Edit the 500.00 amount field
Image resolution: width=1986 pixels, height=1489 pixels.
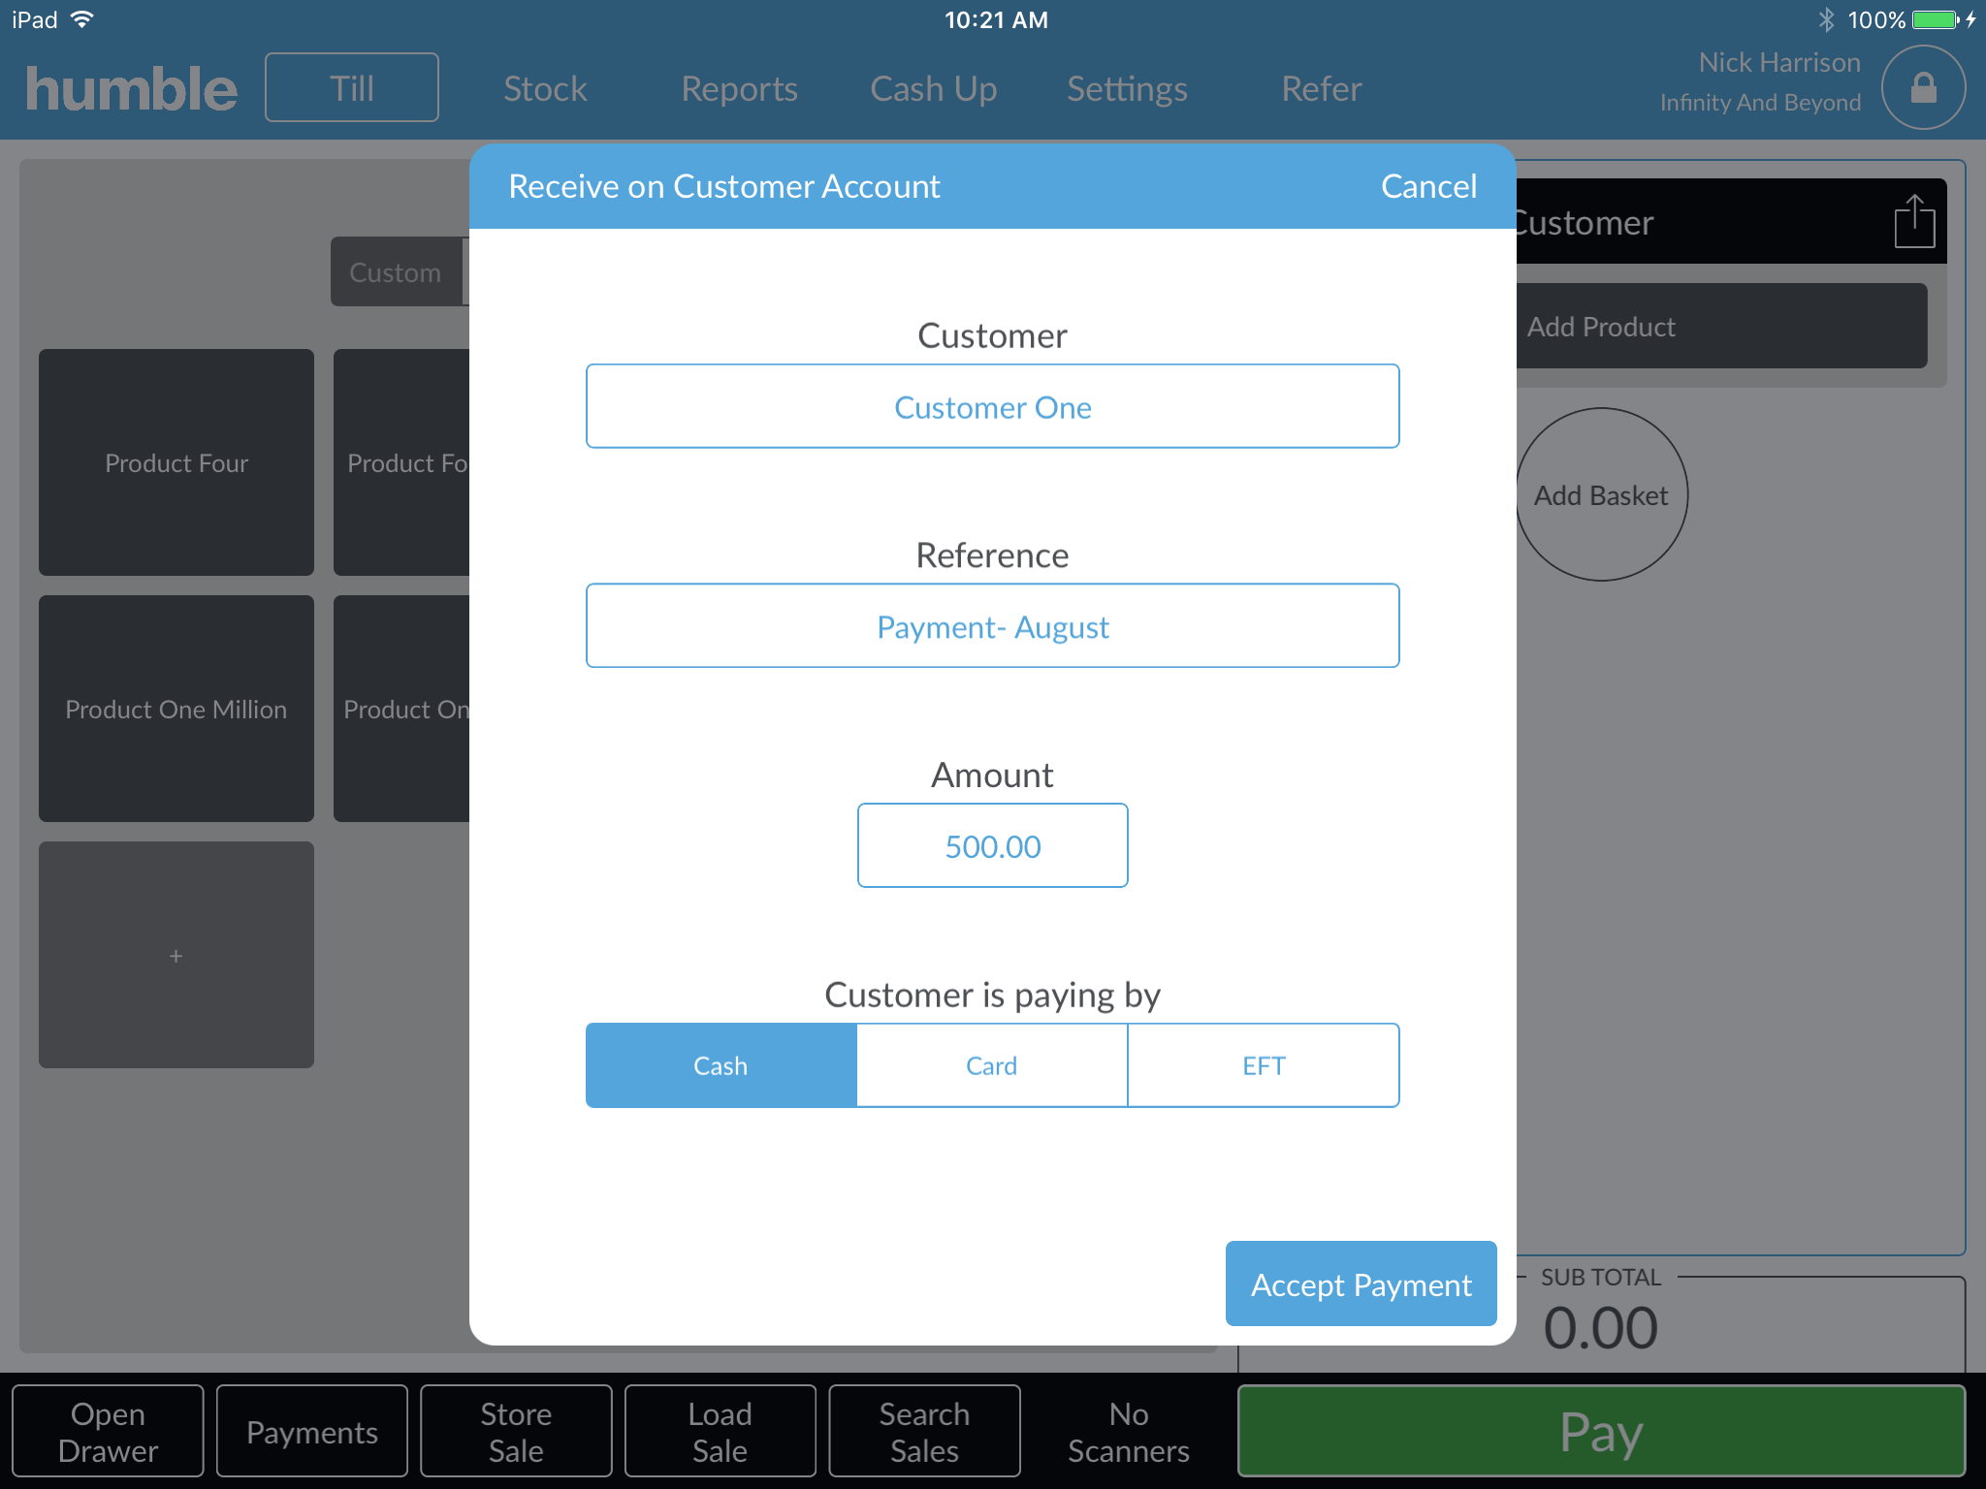pyautogui.click(x=992, y=845)
